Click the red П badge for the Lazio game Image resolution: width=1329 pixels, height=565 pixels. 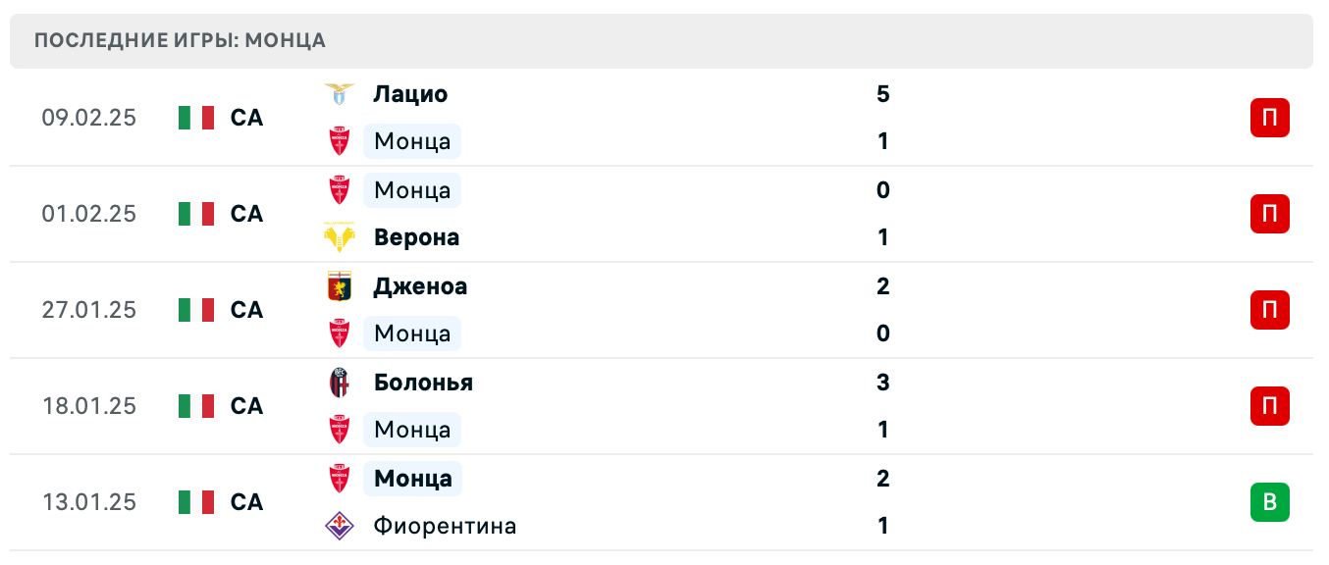[x=1270, y=117]
